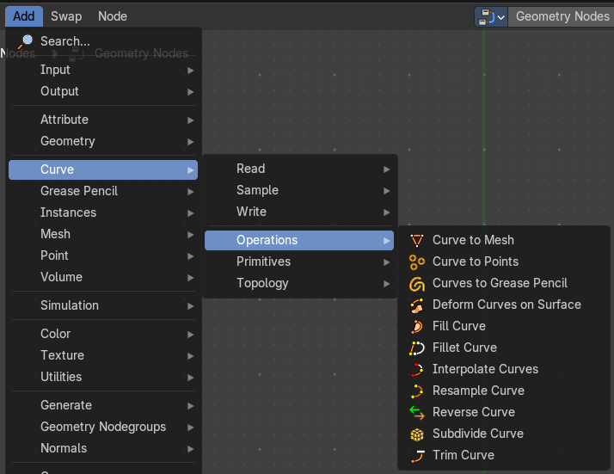Open the Read curve submenu
Image resolution: width=614 pixels, height=474 pixels.
(x=299, y=169)
